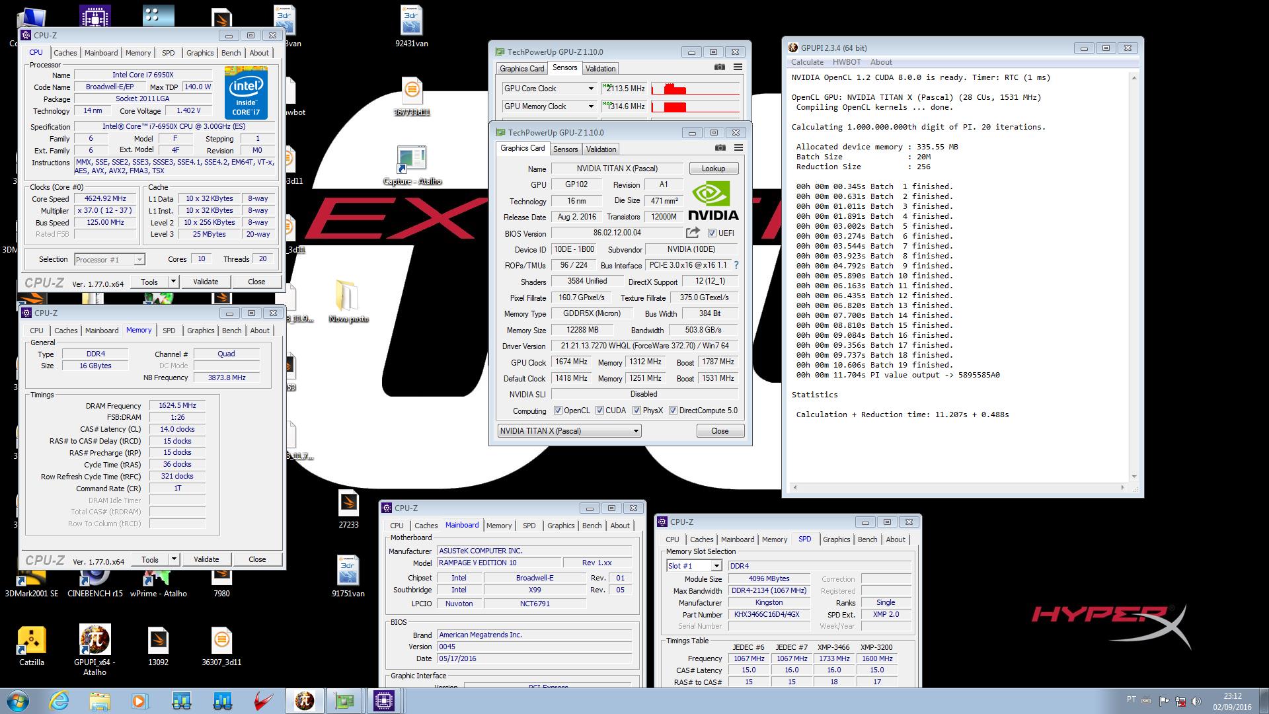
Task: Click Show desktop strip at taskbar end
Action: pyautogui.click(x=1264, y=701)
